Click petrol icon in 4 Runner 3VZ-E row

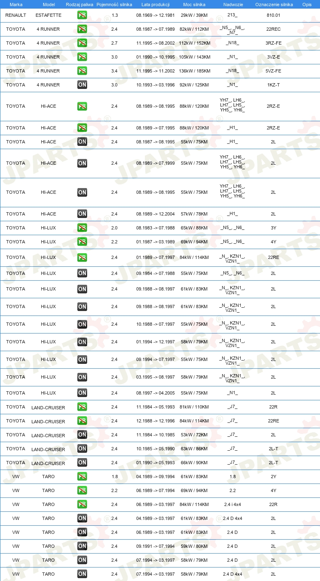[82, 57]
